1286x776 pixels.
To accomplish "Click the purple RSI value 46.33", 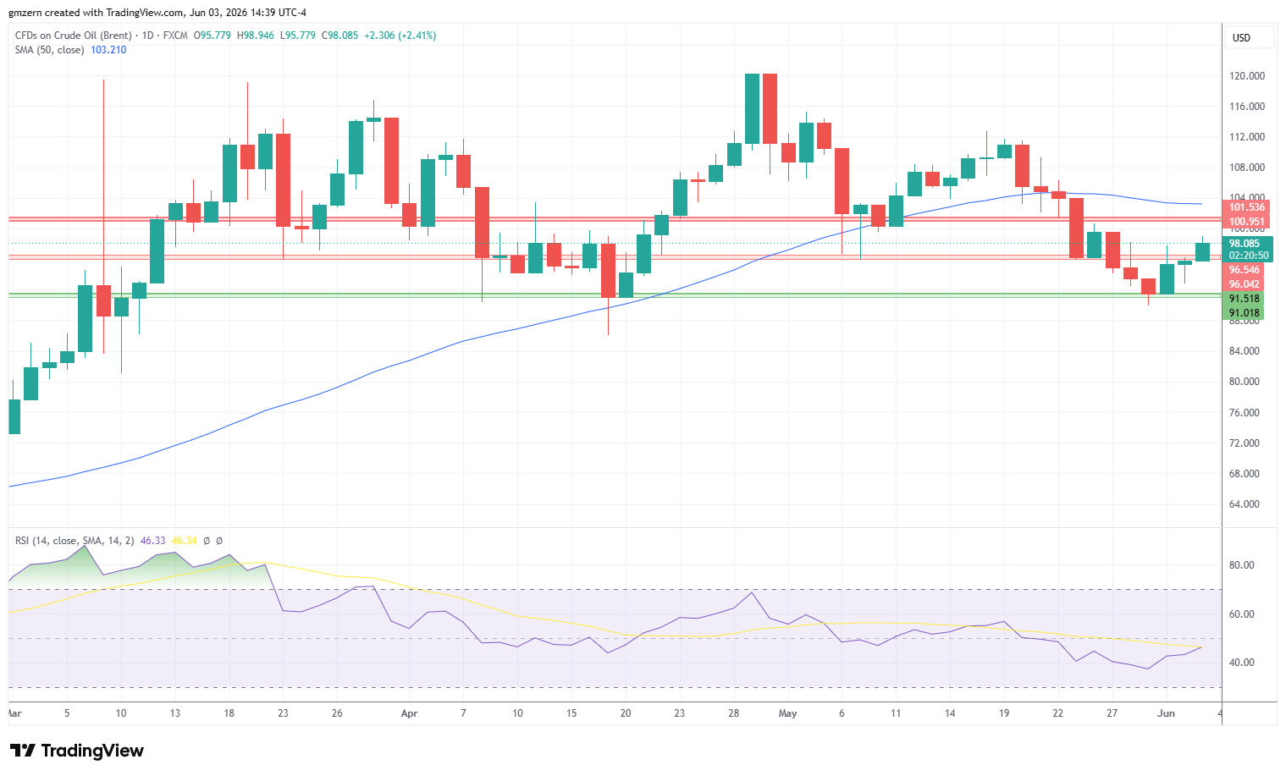I will 152,541.
